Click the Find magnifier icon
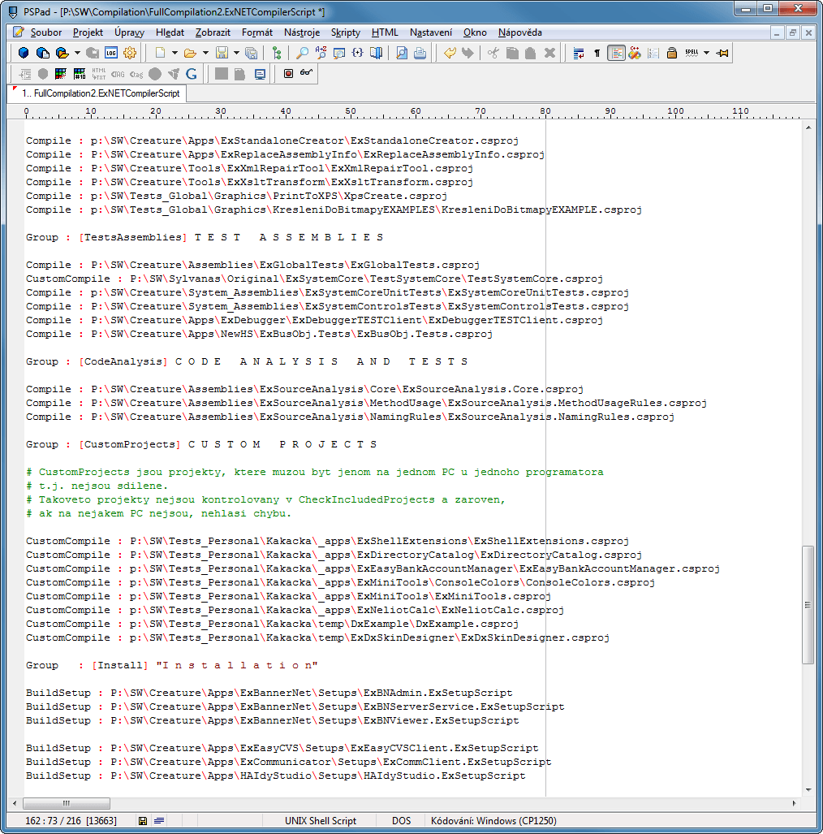The width and height of the screenshot is (823, 834). (302, 53)
